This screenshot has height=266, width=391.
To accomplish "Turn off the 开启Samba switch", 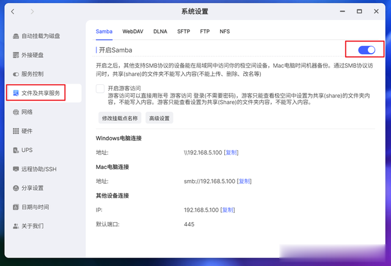I will click(x=367, y=50).
